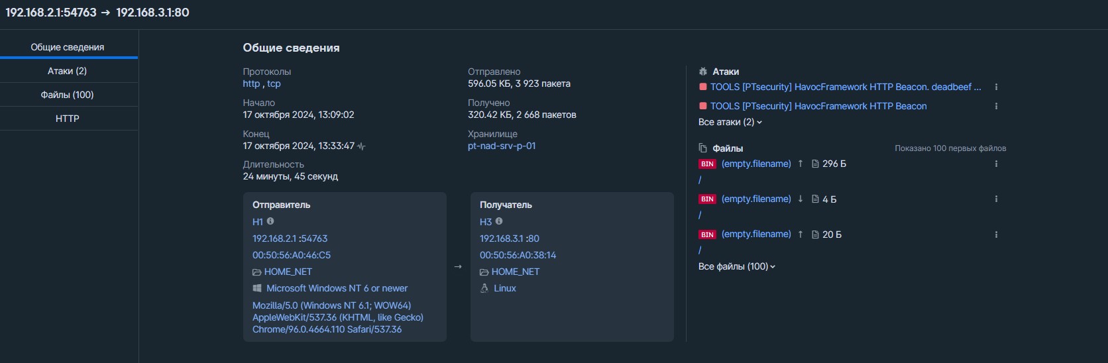The image size is (1108, 363).
Task: Open kebab menu for 20 Б file
Action: pyautogui.click(x=996, y=234)
